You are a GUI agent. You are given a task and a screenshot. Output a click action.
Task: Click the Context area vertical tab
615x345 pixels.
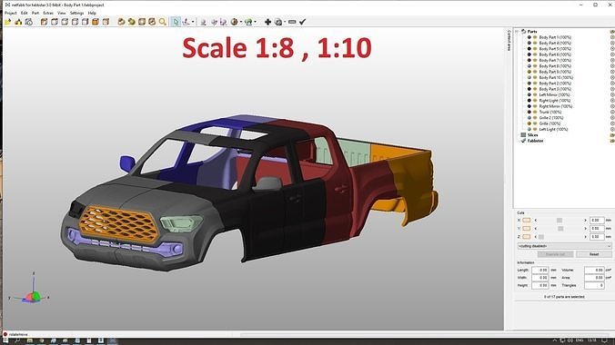[x=509, y=40]
